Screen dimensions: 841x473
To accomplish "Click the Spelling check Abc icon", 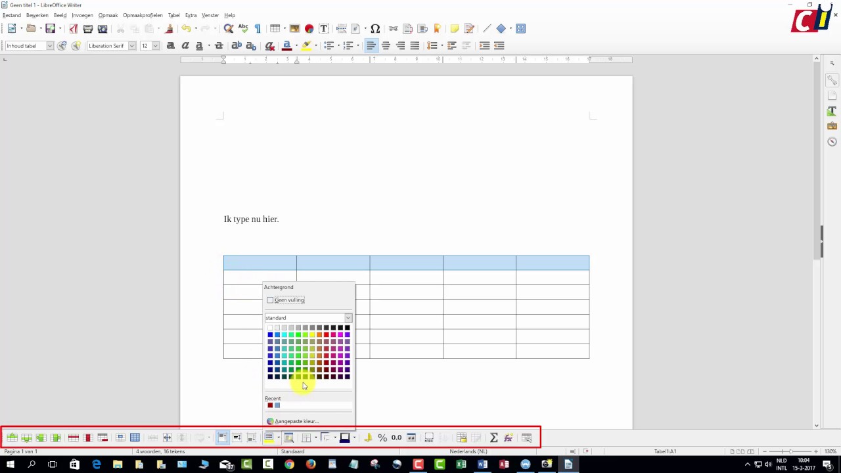I will [x=243, y=28].
